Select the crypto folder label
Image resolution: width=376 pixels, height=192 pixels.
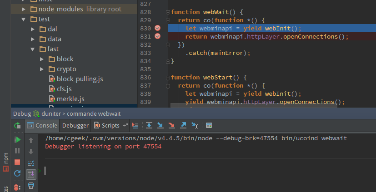(x=66, y=69)
